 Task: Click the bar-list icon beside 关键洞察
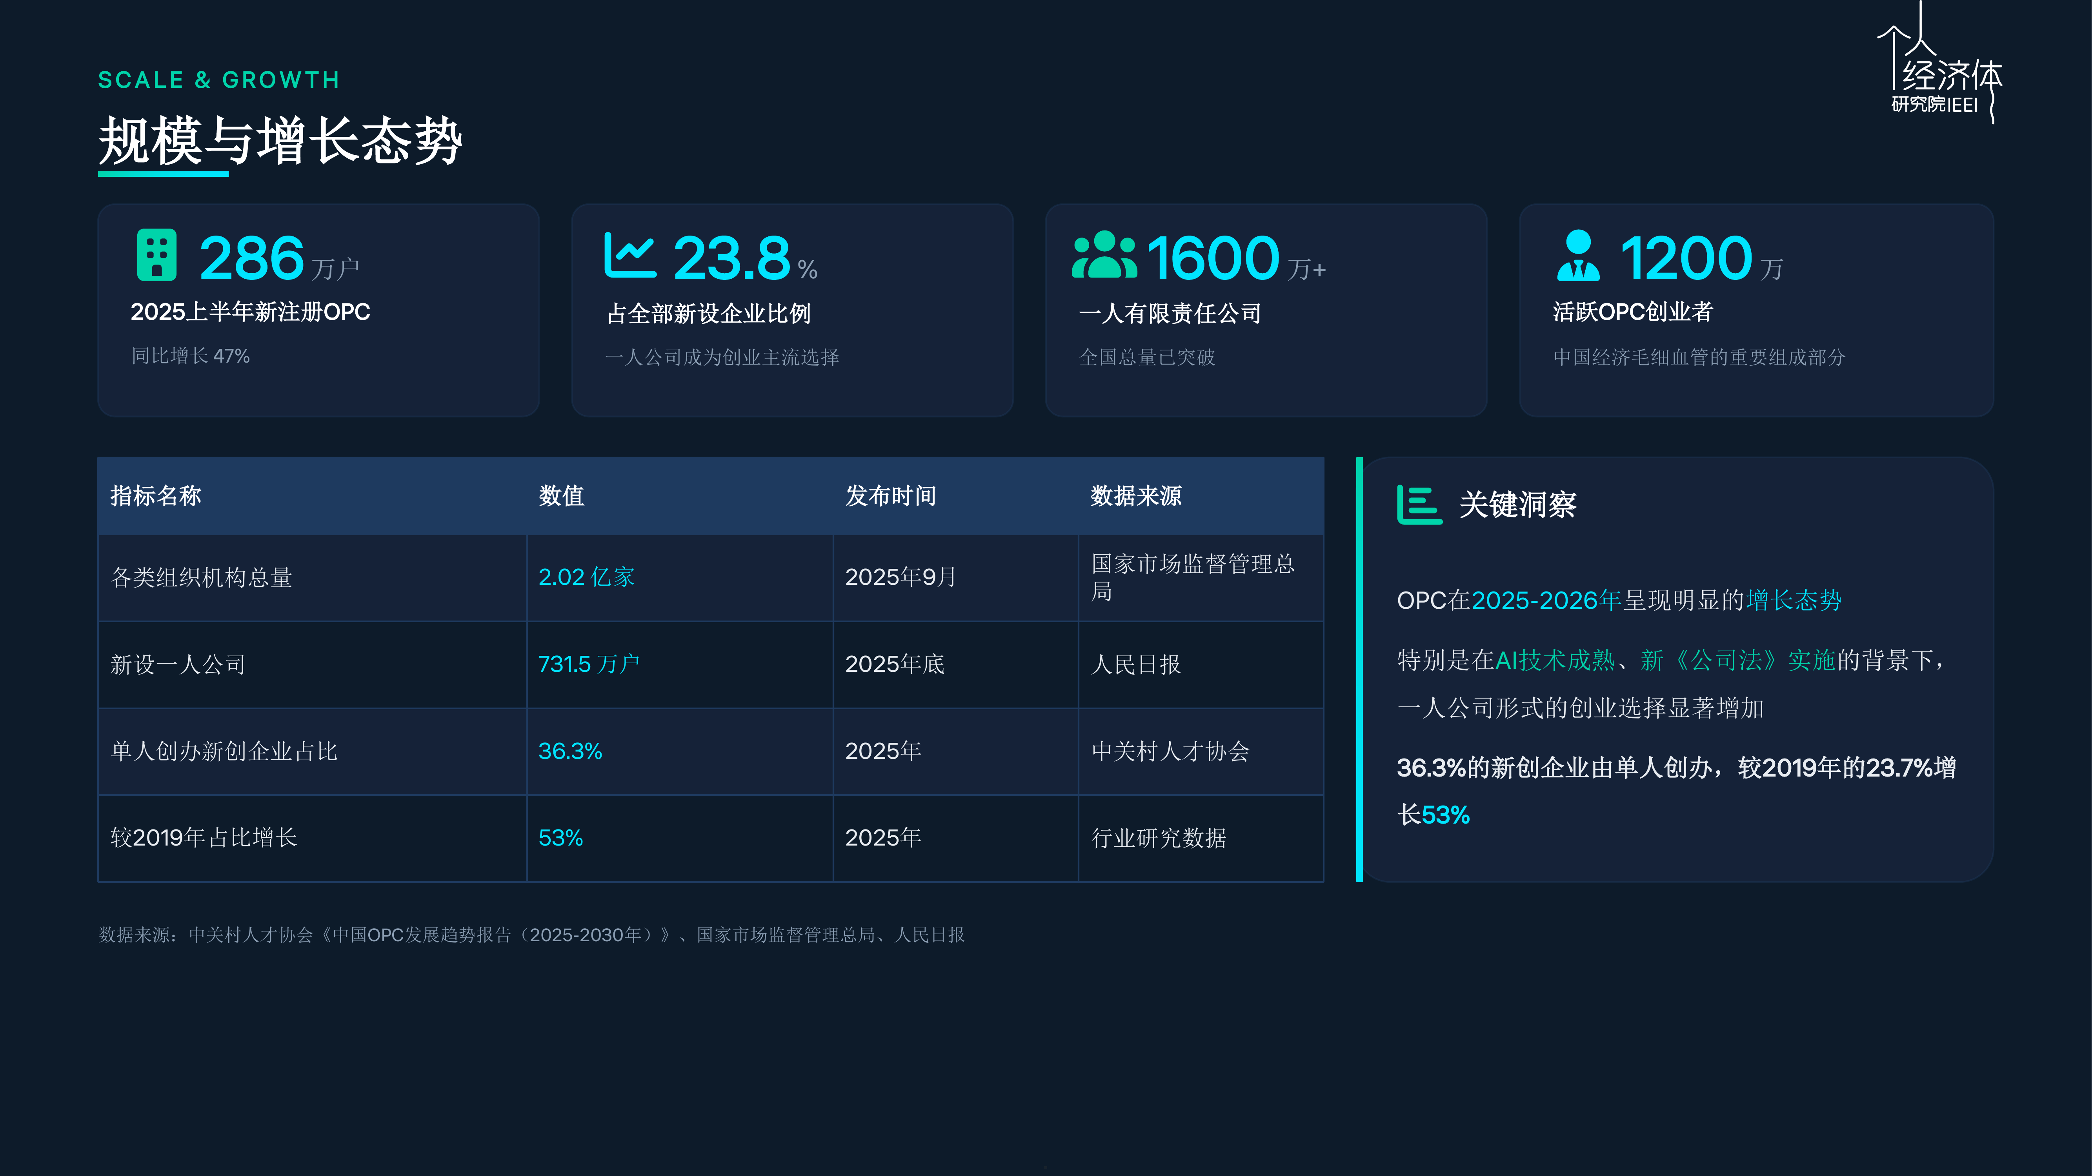(x=1420, y=505)
